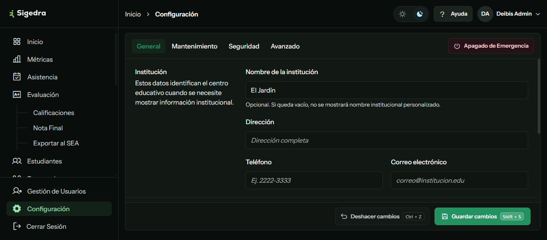Image resolution: width=547 pixels, height=240 pixels.
Task: Switch to the Seguridad tab
Action: point(244,46)
